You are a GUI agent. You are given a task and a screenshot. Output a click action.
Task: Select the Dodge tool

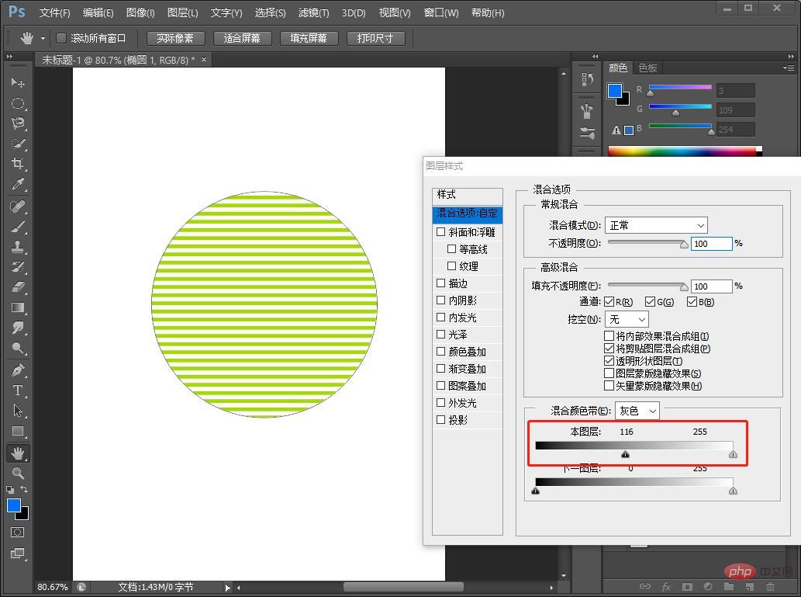point(17,349)
